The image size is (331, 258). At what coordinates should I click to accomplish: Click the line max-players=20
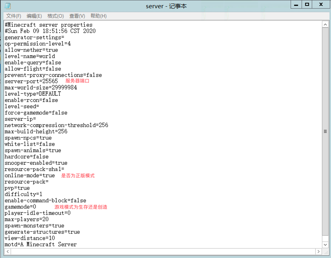[x=27, y=219]
